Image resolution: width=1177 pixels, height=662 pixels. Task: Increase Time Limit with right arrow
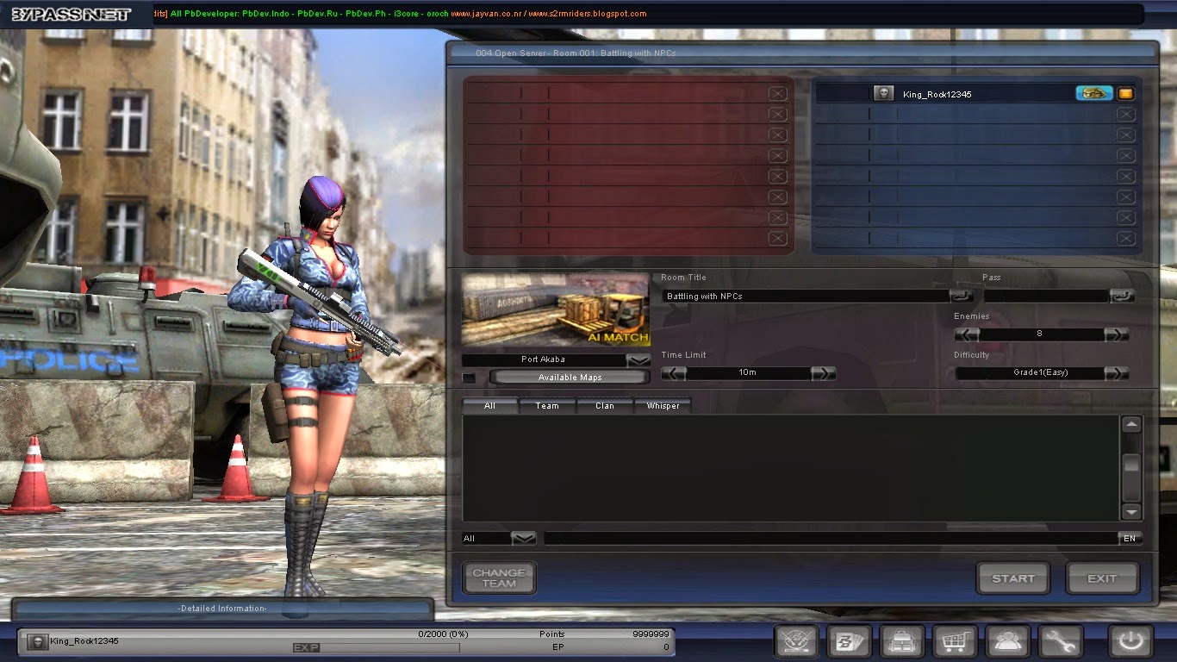824,373
